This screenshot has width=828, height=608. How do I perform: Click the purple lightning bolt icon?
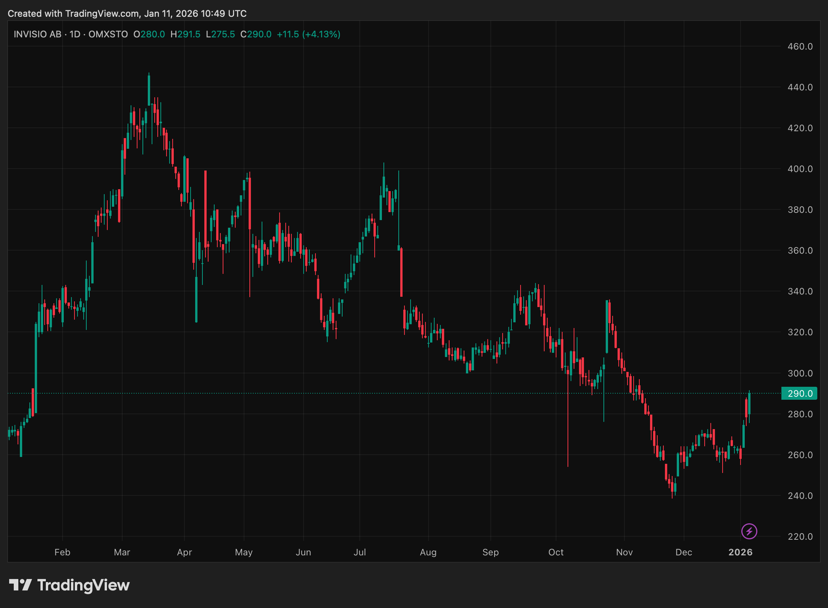tap(749, 531)
